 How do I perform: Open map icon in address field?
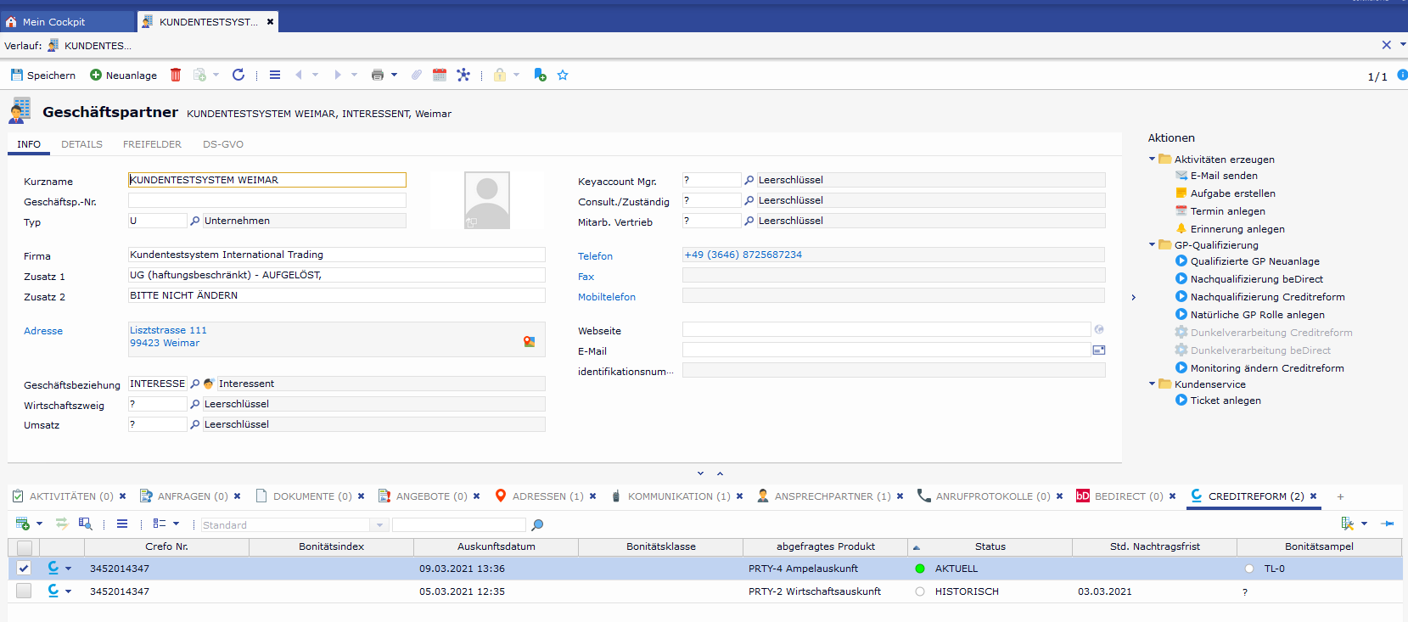(x=530, y=341)
